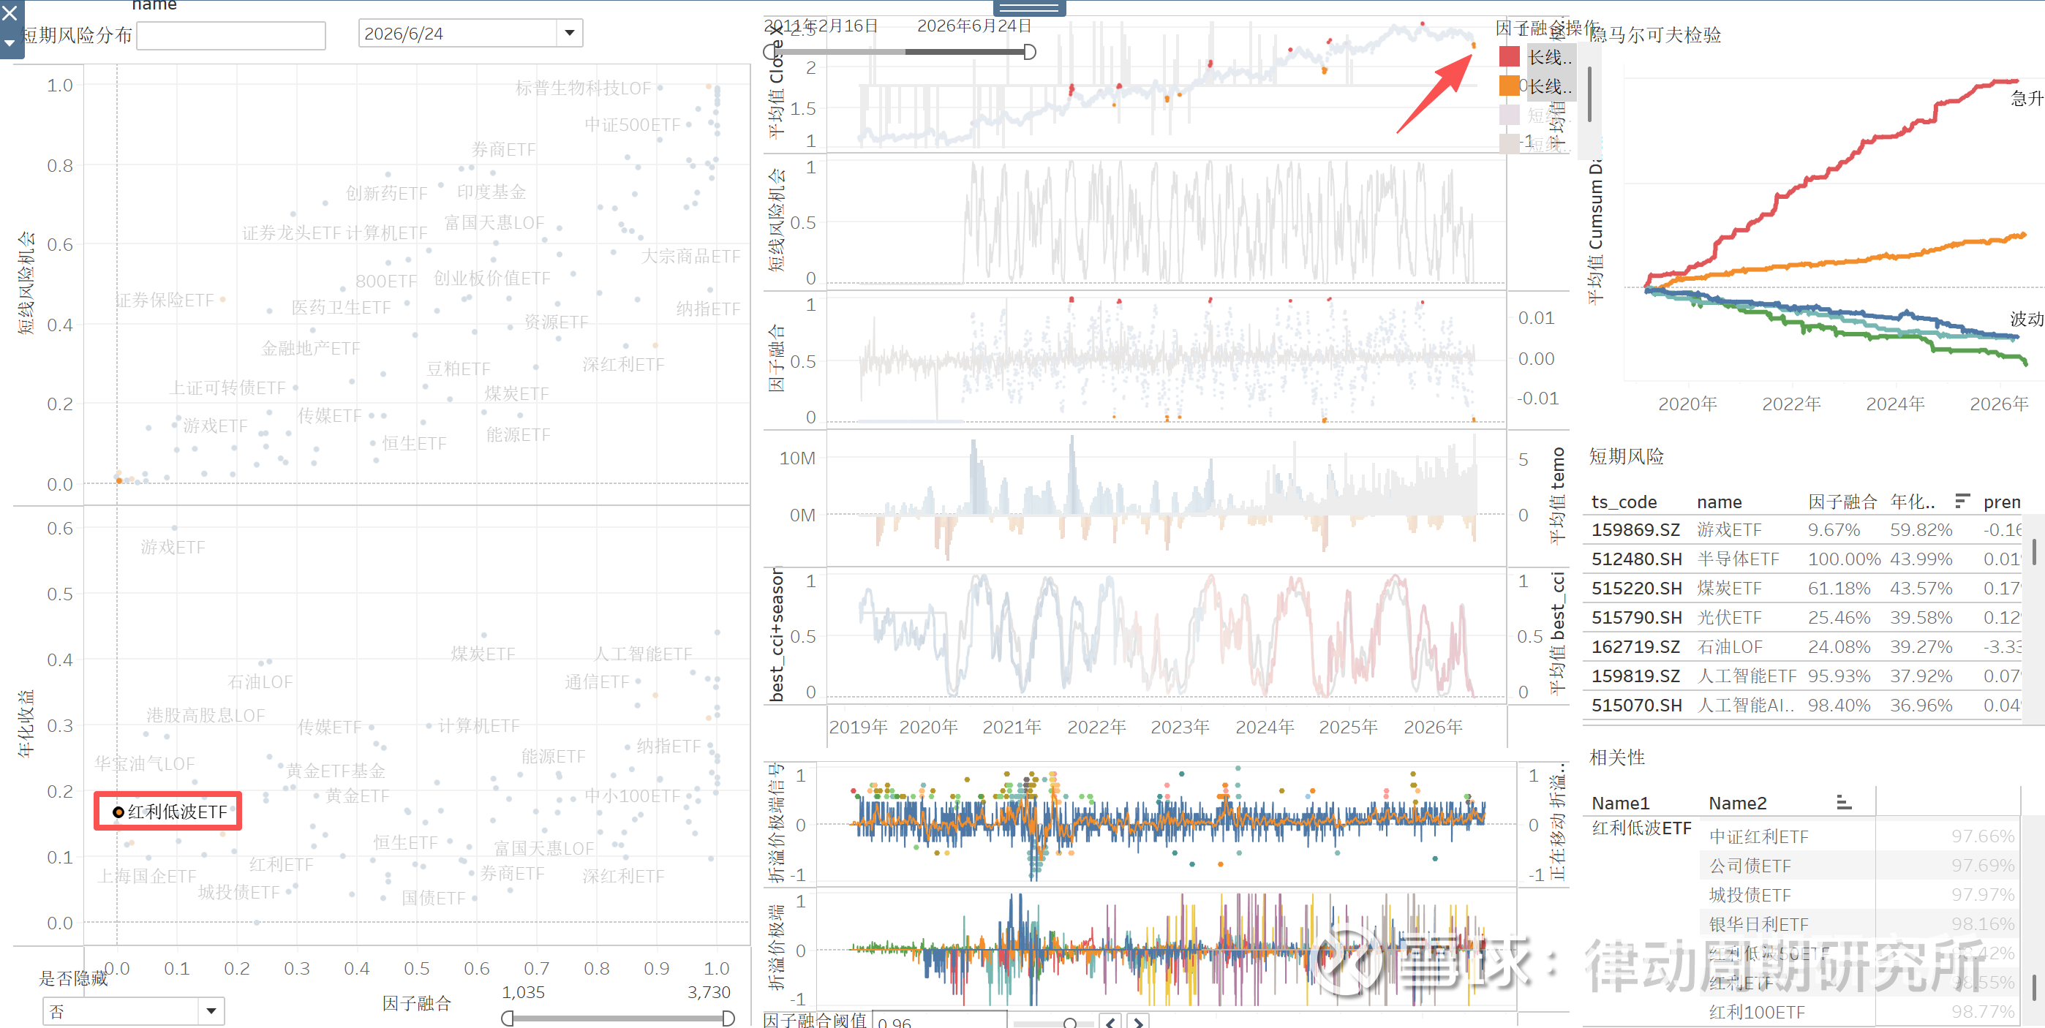Click the next arrow by the threshold slider
This screenshot has height=1028, width=2045.
1138,1021
